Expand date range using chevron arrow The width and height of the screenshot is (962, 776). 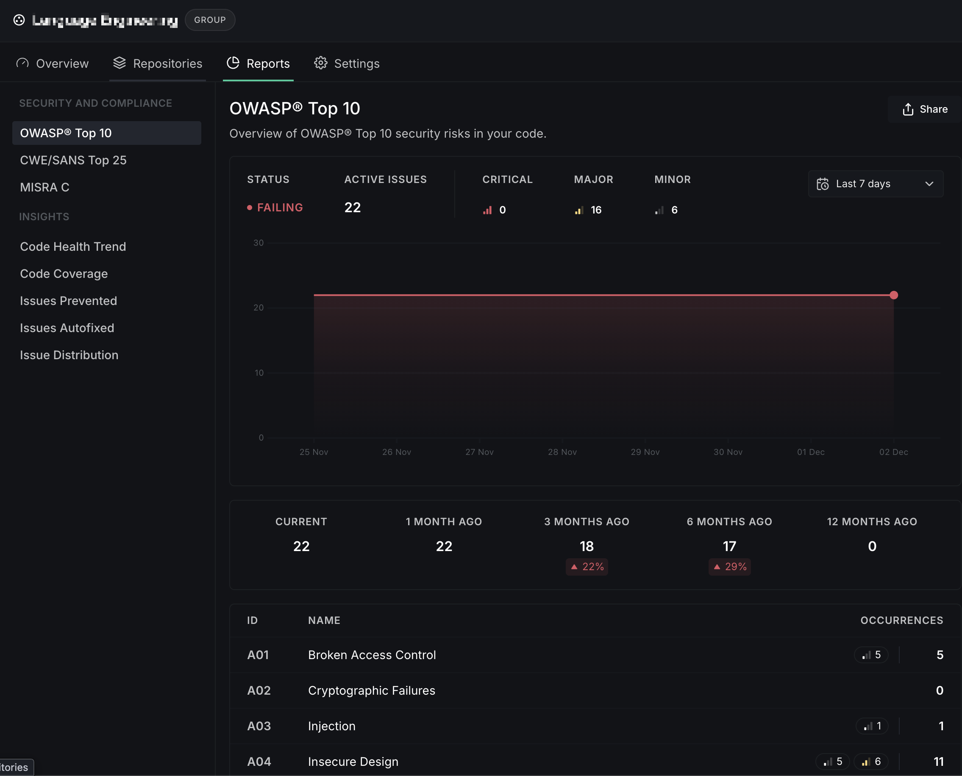[x=929, y=184]
